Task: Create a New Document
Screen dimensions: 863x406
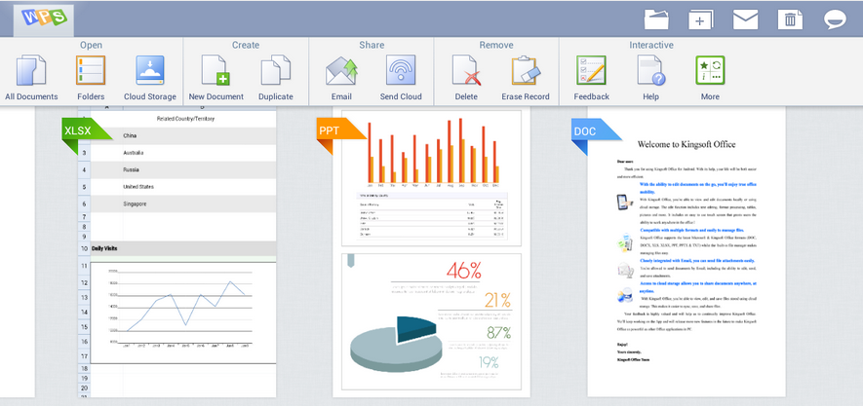Action: [x=216, y=70]
